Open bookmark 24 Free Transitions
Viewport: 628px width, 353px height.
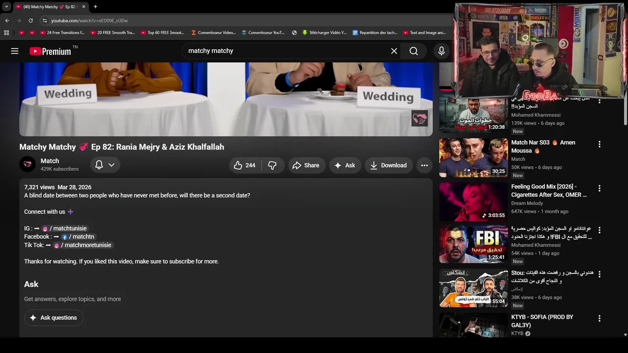coord(62,33)
